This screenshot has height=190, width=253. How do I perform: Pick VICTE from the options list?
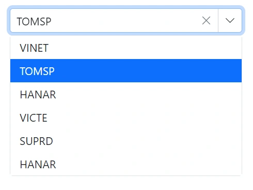(126, 118)
